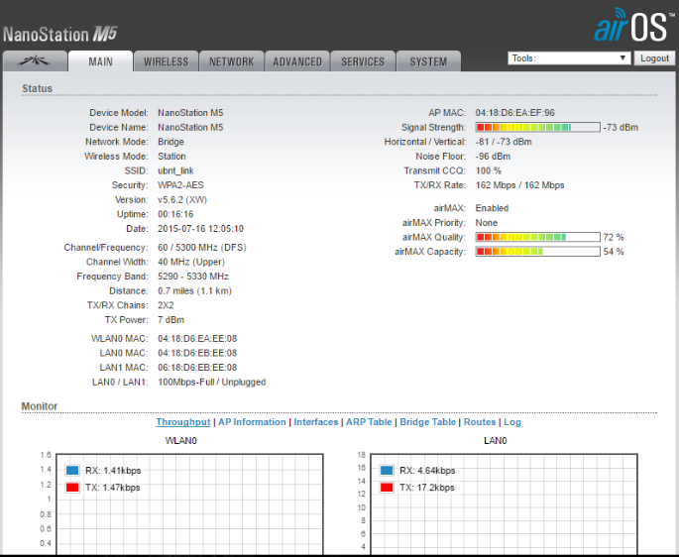Switch to the MAIN tab
Image resolution: width=679 pixels, height=557 pixels.
click(x=100, y=61)
